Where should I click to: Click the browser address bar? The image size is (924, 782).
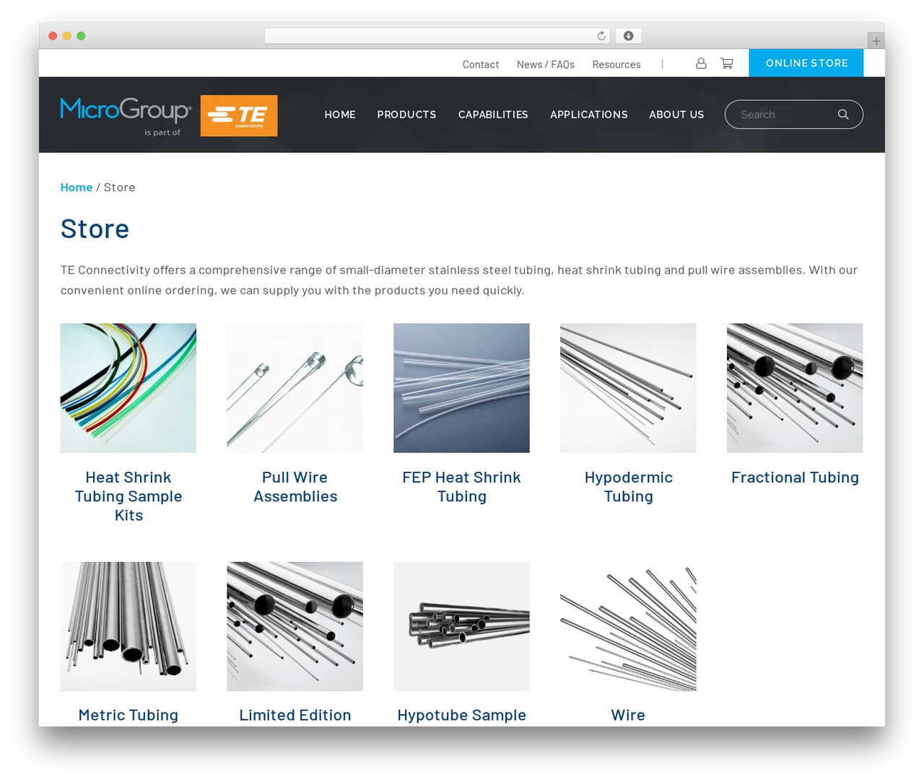click(x=437, y=36)
